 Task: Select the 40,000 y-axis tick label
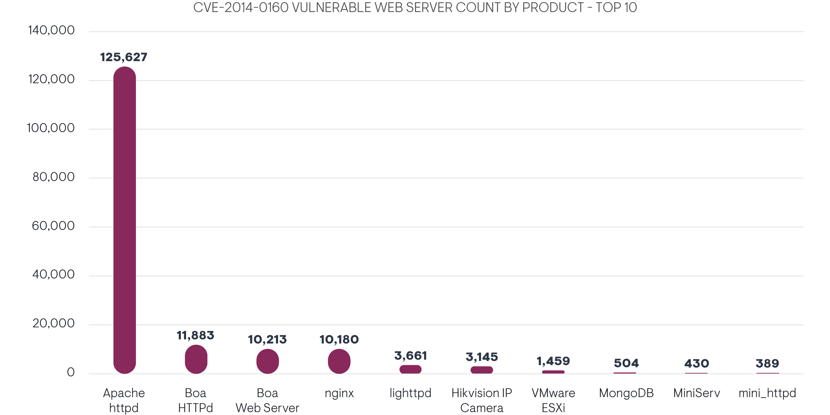point(54,275)
